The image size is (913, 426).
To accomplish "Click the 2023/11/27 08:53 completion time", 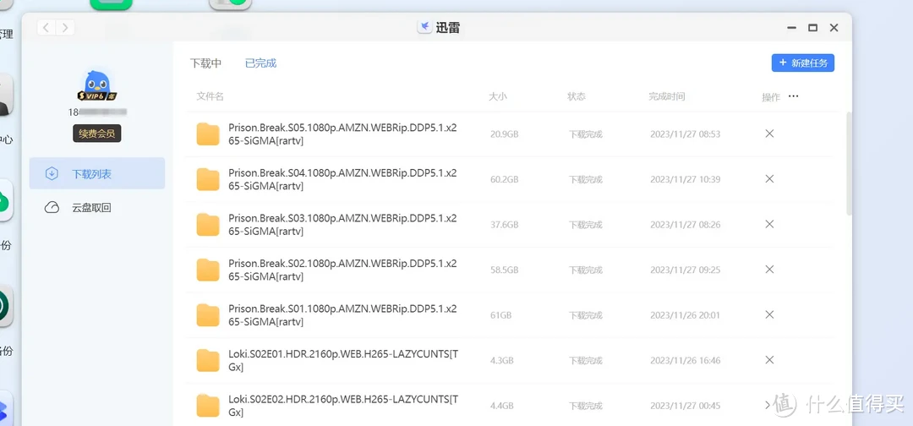I will point(686,134).
